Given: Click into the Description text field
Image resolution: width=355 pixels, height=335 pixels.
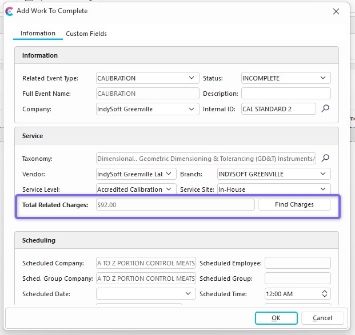Looking at the screenshot, I should click(286, 94).
